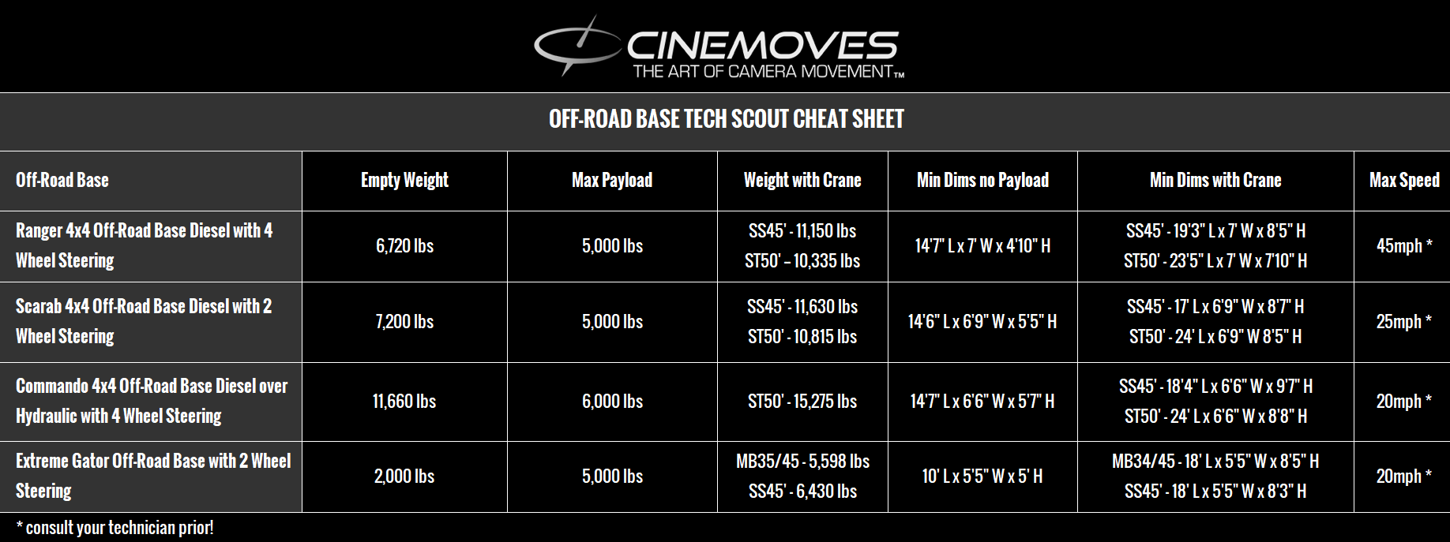Select the Empty Weight column header
Screen dimensions: 1450x542
[404, 180]
